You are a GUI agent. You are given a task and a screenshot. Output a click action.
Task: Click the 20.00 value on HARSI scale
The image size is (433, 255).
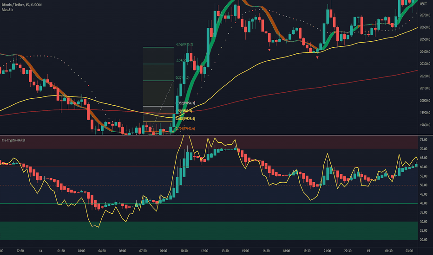[x=424, y=240]
